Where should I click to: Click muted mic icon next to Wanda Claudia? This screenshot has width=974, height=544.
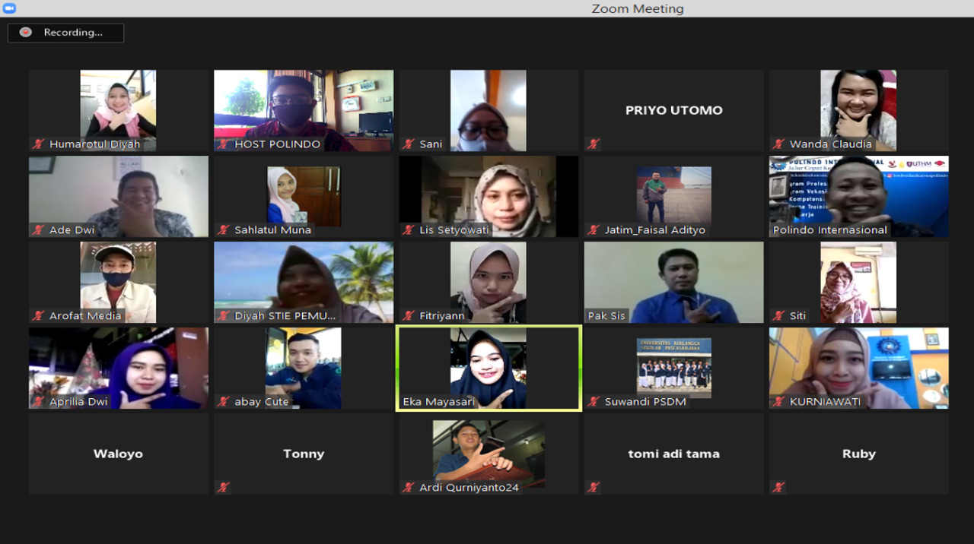point(778,144)
